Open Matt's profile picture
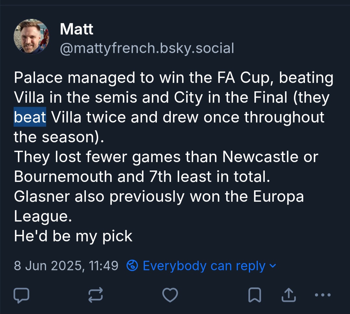The width and height of the screenshot is (350, 314). 31,36
